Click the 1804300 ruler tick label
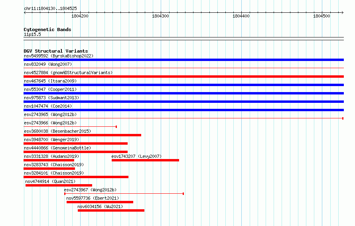355x226 pixels. tap(160, 16)
